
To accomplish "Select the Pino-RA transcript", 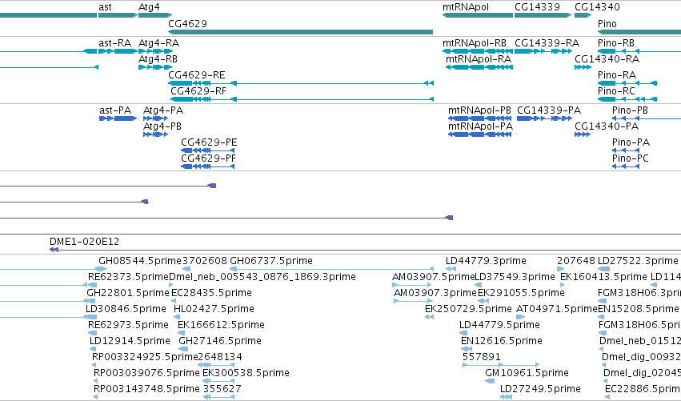I will [x=627, y=83].
